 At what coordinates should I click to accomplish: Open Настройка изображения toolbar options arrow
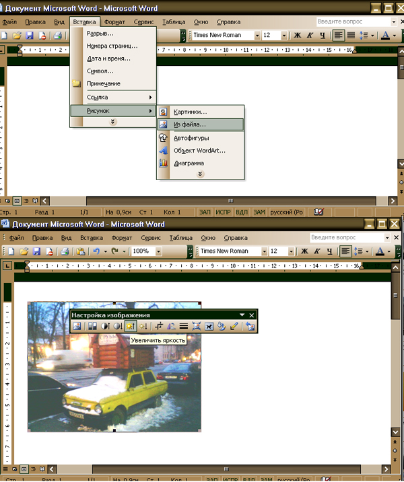tap(242, 315)
